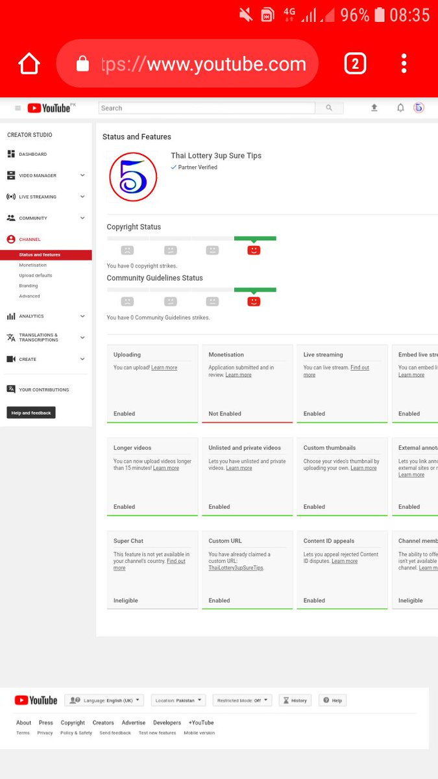Tap the browser home icon
438x779 pixels.
[x=29, y=64]
